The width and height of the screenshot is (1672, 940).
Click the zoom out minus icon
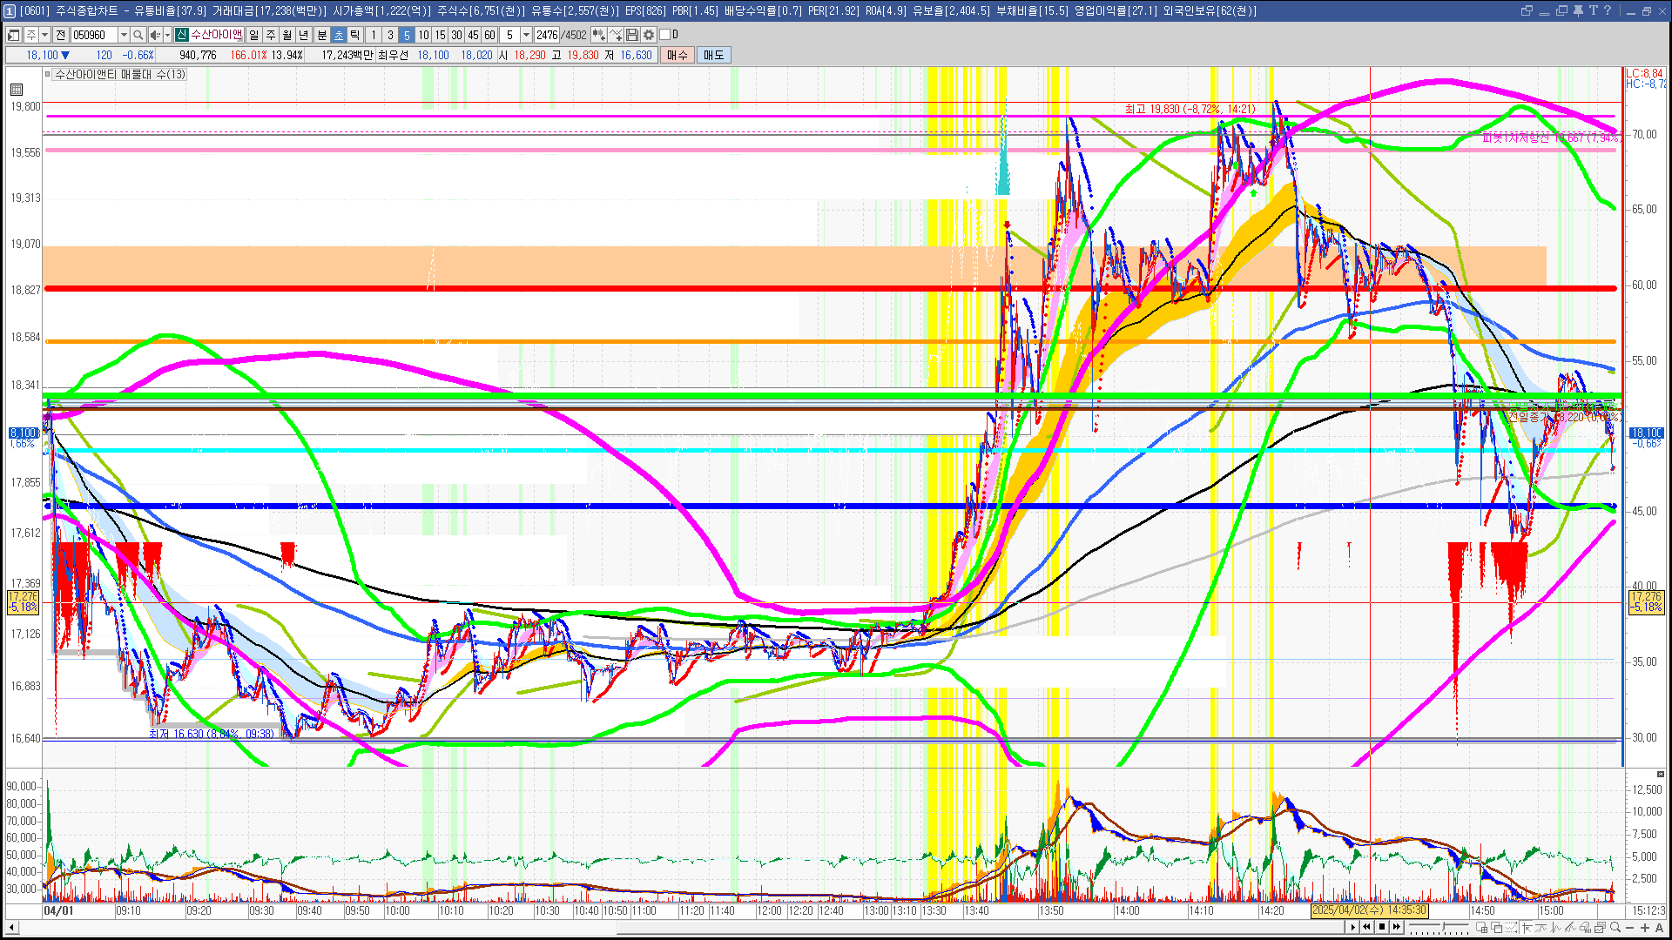(1630, 928)
